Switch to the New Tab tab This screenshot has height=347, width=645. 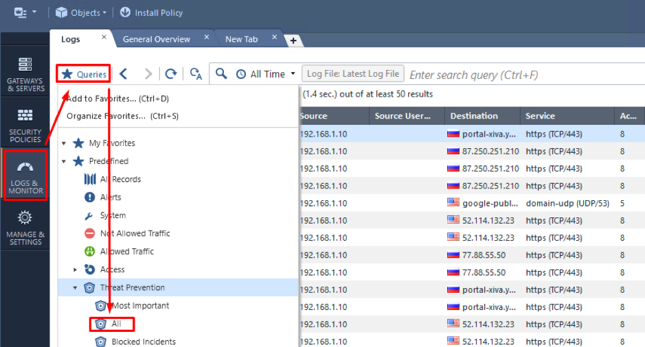pyautogui.click(x=242, y=39)
